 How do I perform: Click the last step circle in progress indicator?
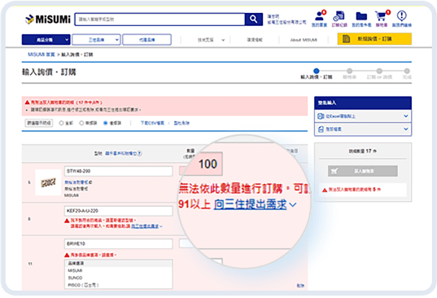[x=407, y=71]
